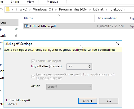
Task: Click the pin icon beside Downloads sidebar item
Action: tap(16, 36)
